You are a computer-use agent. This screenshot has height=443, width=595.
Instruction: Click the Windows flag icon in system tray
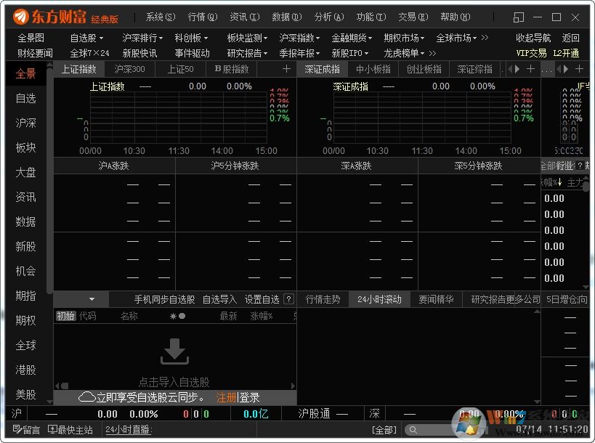(x=469, y=428)
